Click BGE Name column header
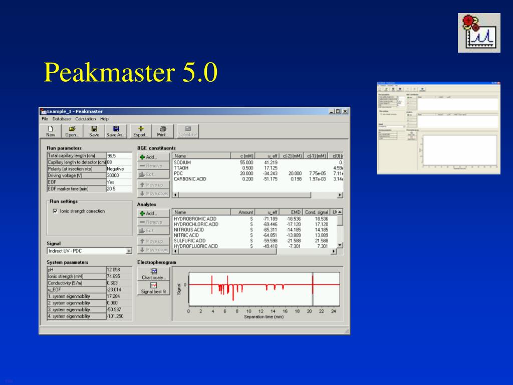Screen dimensions: 513x385 (x=202, y=156)
